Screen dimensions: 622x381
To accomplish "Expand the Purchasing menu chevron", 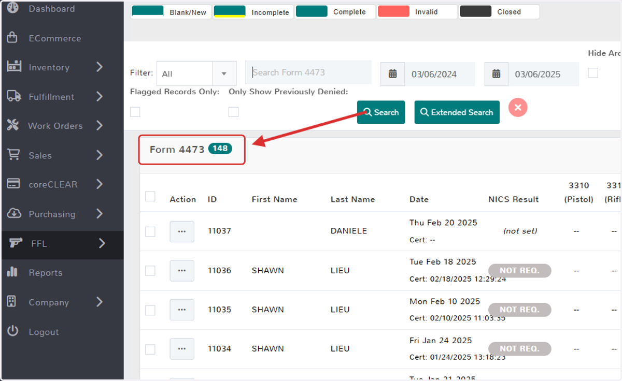I will pos(100,213).
